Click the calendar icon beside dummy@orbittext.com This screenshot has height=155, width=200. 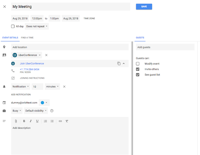[x=4, y=103]
